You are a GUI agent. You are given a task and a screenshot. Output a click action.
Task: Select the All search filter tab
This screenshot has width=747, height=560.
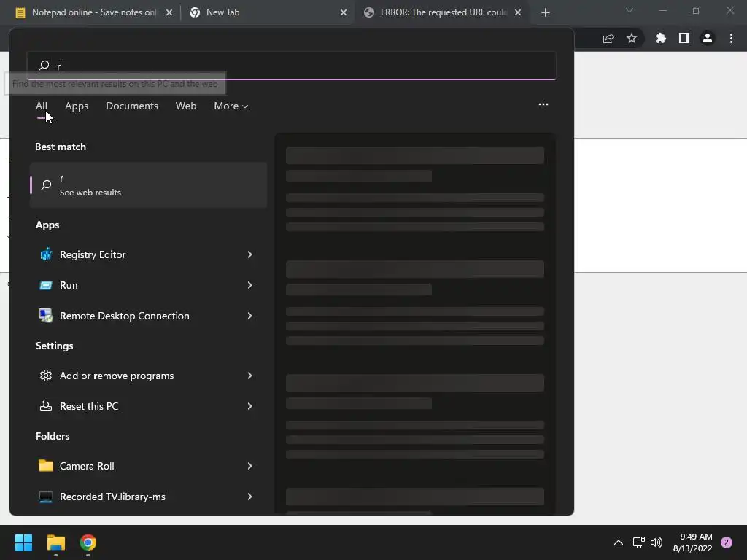(x=42, y=106)
